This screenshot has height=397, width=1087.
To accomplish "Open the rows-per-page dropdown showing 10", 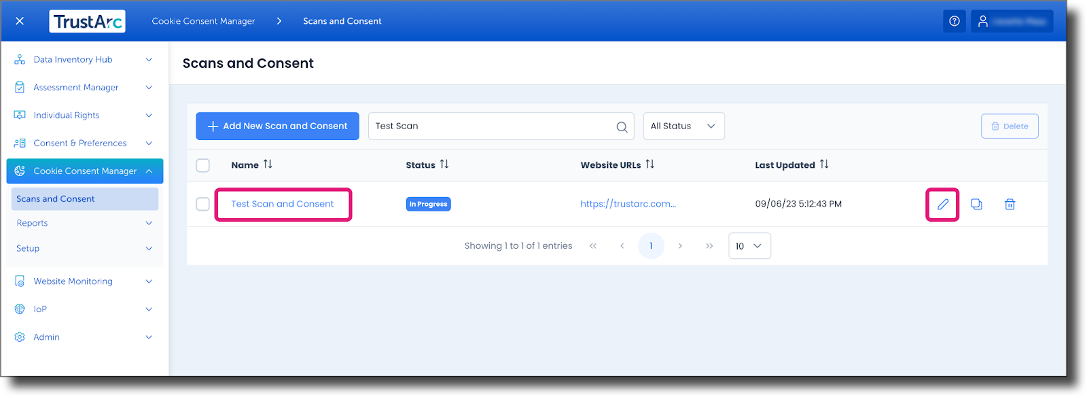I will click(749, 246).
